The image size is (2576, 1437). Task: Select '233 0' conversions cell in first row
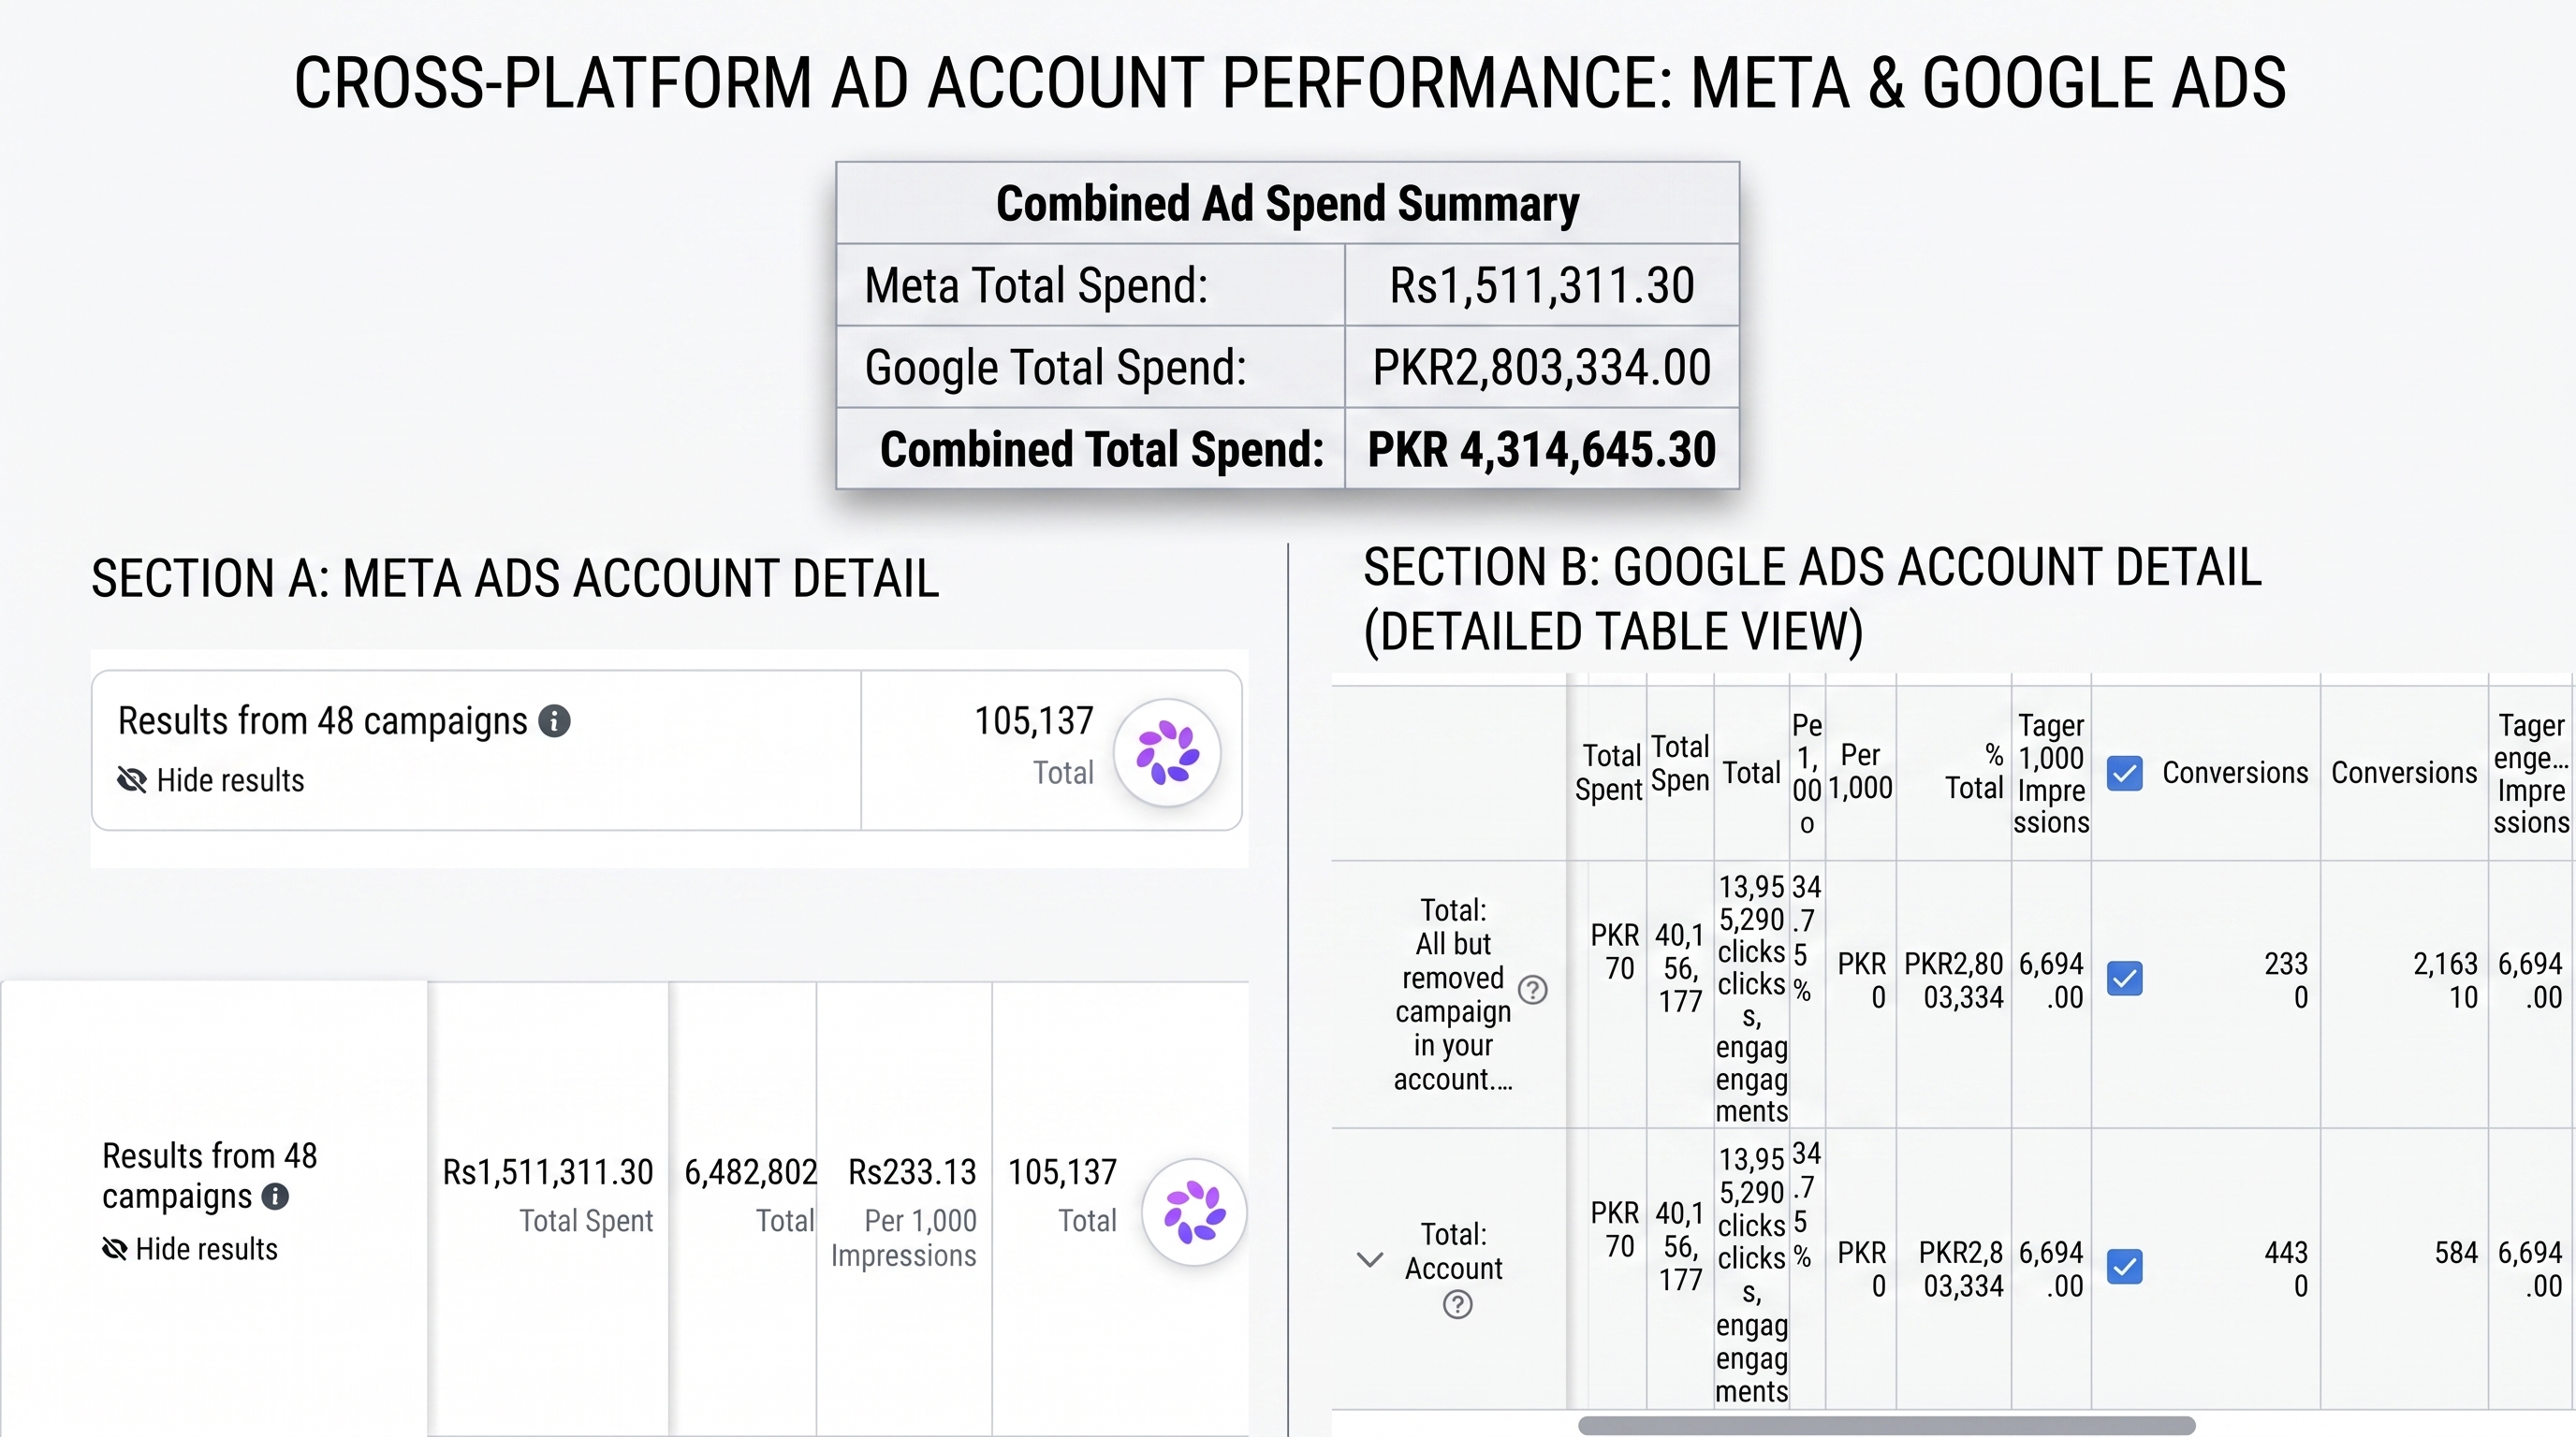2286,980
